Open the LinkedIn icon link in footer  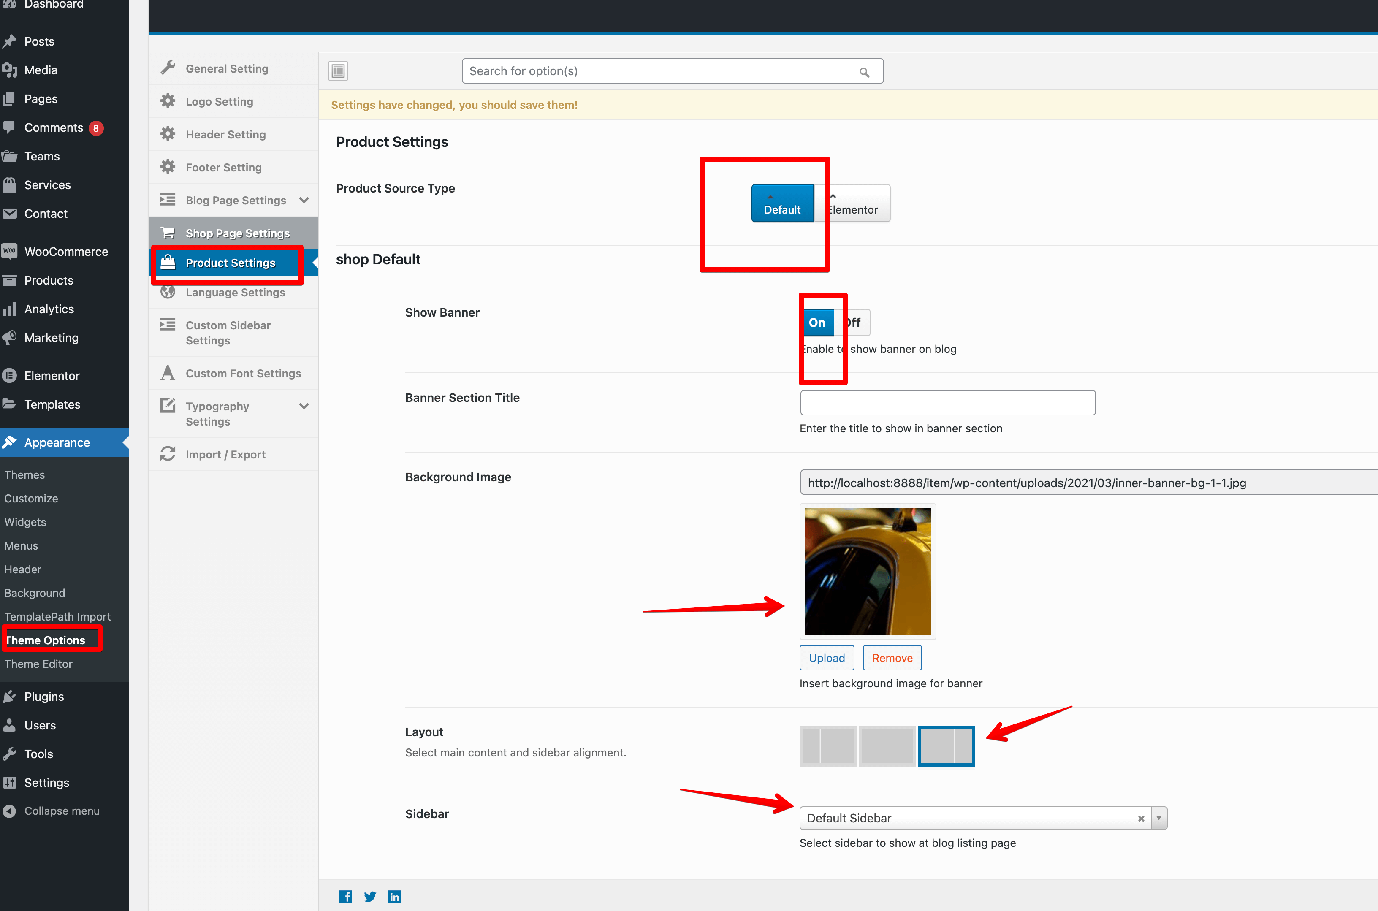[394, 897]
